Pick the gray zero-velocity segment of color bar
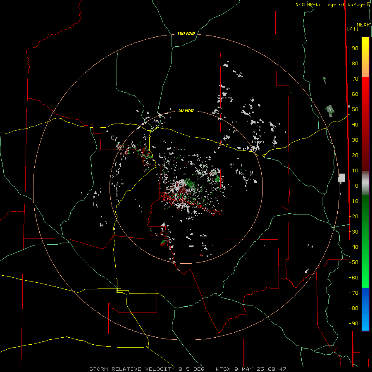 click(365, 183)
